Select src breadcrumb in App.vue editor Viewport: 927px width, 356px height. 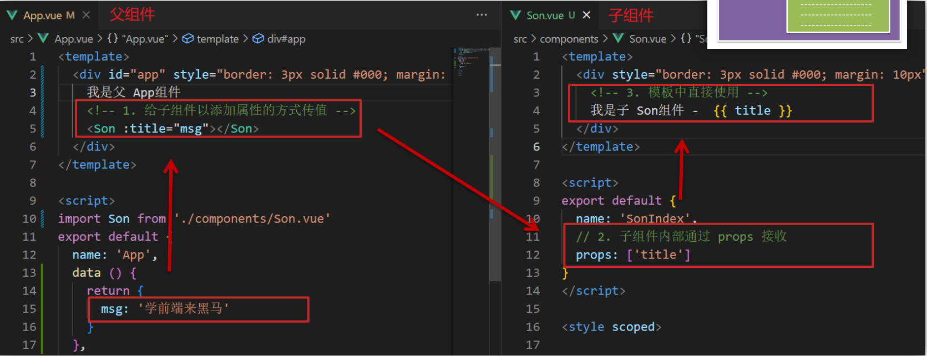(x=17, y=39)
